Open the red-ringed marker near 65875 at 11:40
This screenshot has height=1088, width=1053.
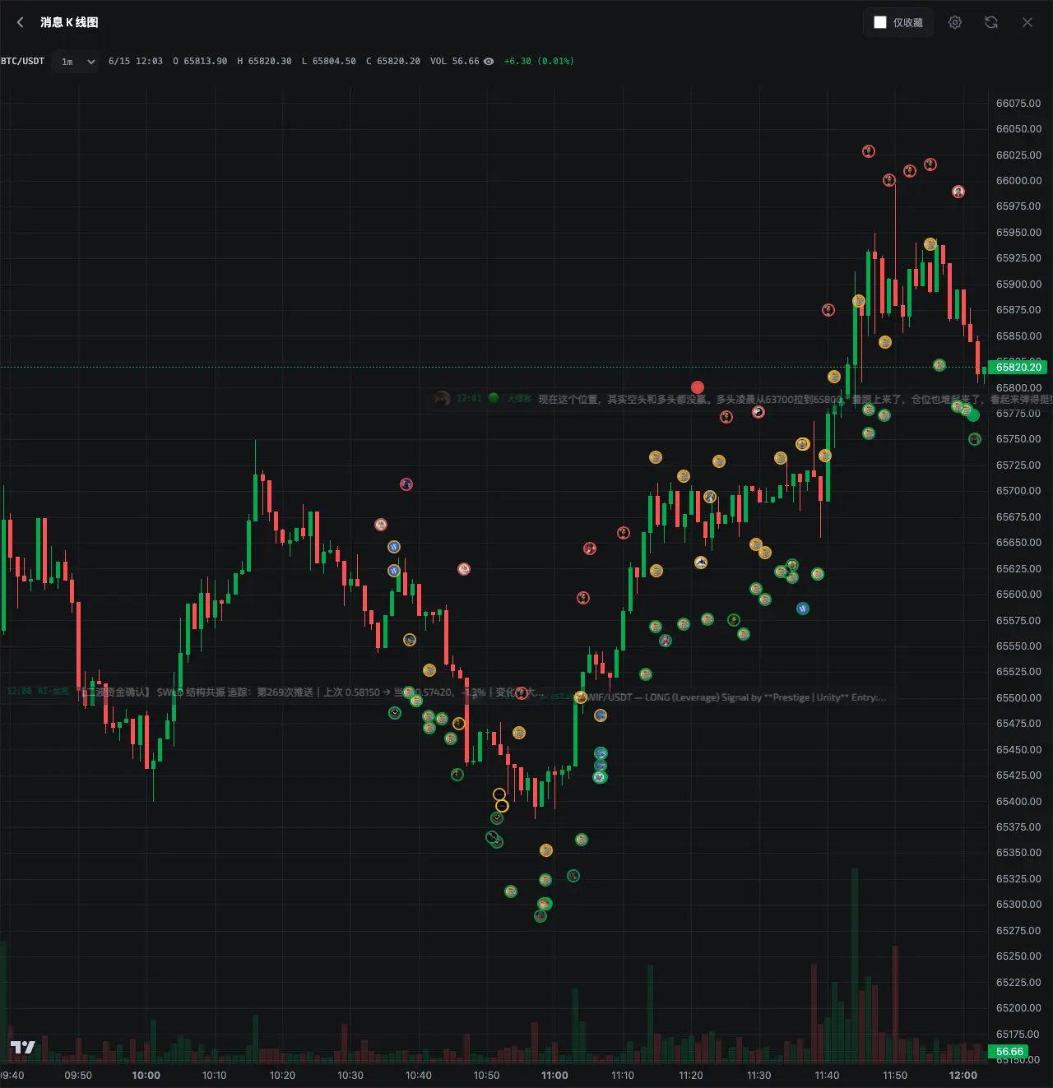828,310
